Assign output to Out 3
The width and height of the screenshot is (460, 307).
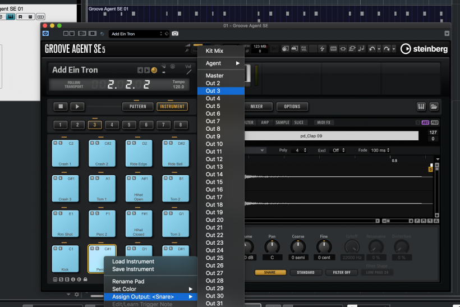(x=221, y=91)
